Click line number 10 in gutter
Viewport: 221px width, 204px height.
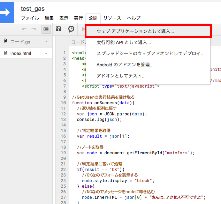63,103
